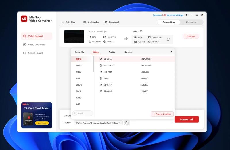Click the file icon of SD 576P preset
230x150 pixels.
101,85
